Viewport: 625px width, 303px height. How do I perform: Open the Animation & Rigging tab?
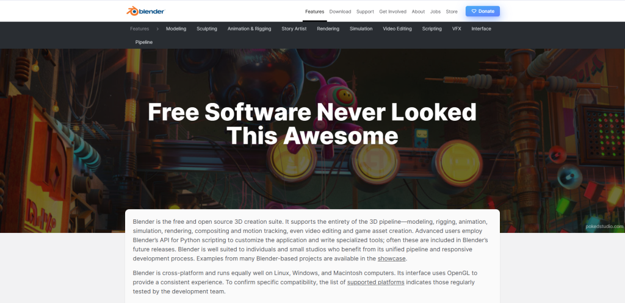249,29
